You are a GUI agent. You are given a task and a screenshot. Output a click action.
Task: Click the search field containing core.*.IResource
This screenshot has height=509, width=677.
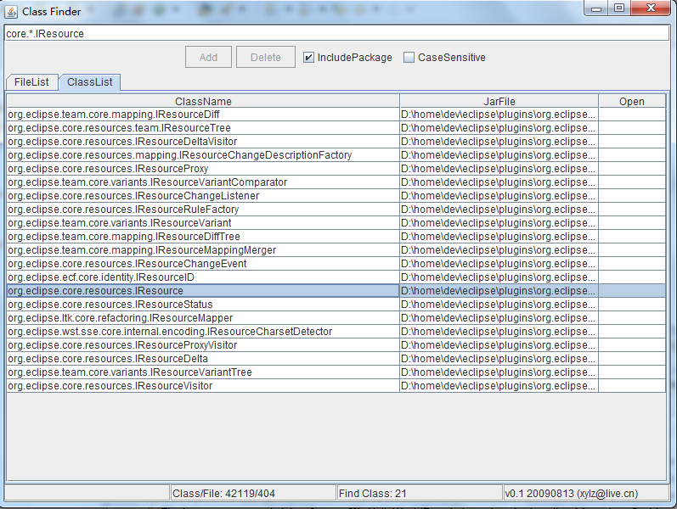pos(336,34)
